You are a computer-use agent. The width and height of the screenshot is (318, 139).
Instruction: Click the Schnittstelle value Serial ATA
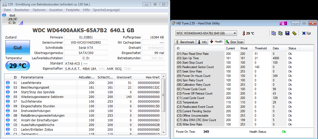(86, 48)
